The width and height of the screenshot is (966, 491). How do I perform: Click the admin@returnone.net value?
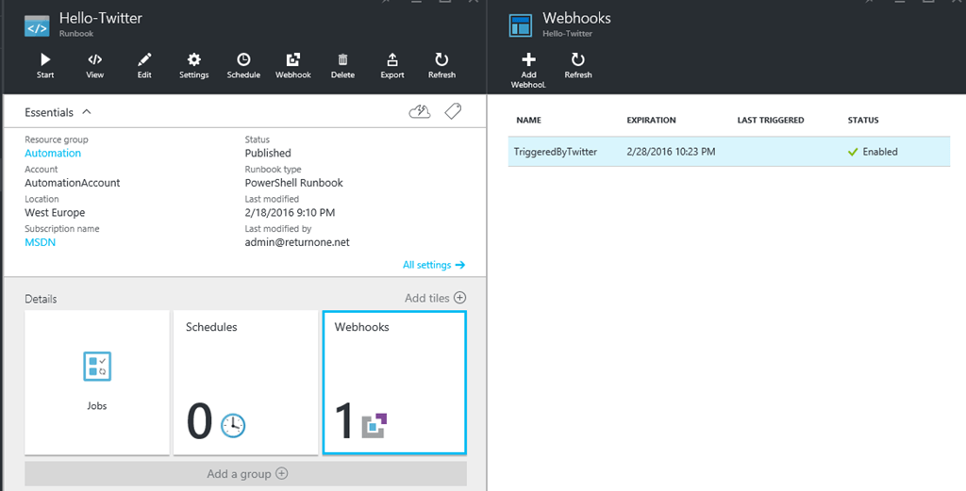[297, 242]
